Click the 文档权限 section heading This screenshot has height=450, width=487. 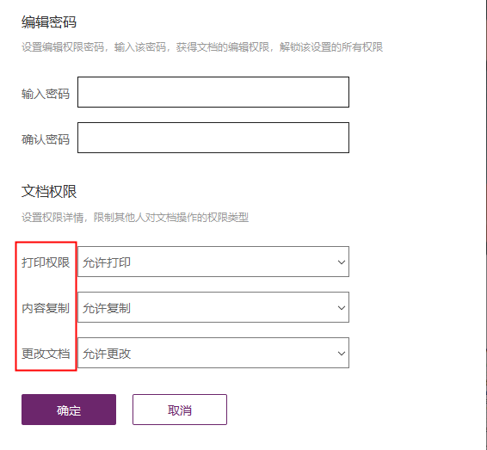click(x=49, y=191)
